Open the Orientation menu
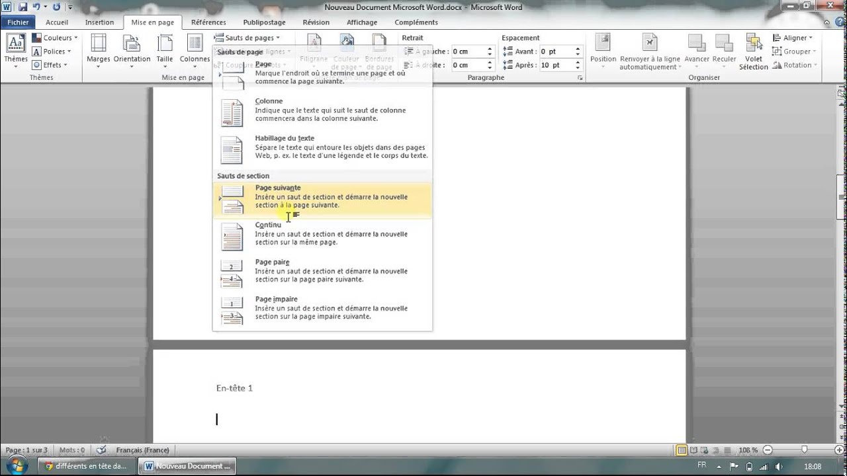This screenshot has height=476, width=847. pyautogui.click(x=132, y=50)
